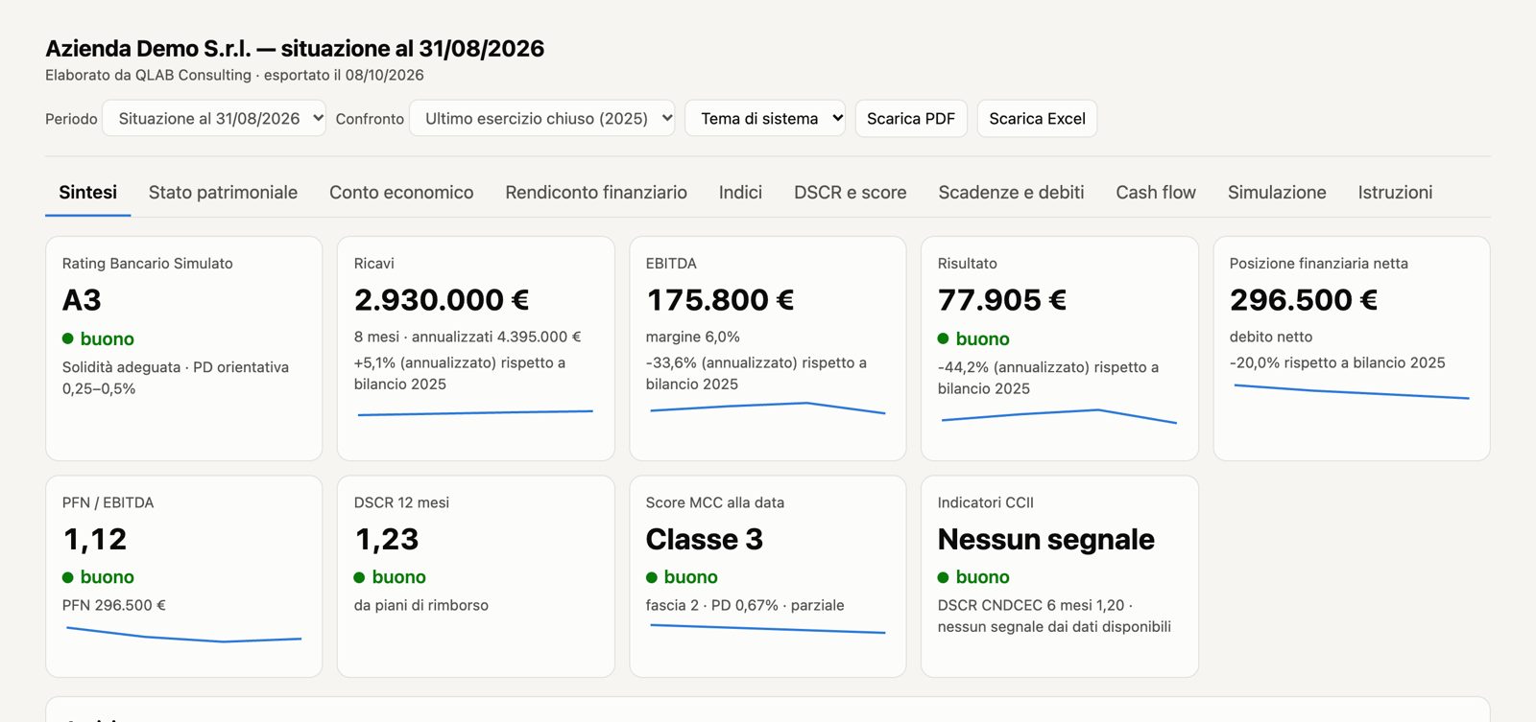The width and height of the screenshot is (1536, 722).
Task: Select the Scadenze e debiti tab
Action: tap(1011, 193)
